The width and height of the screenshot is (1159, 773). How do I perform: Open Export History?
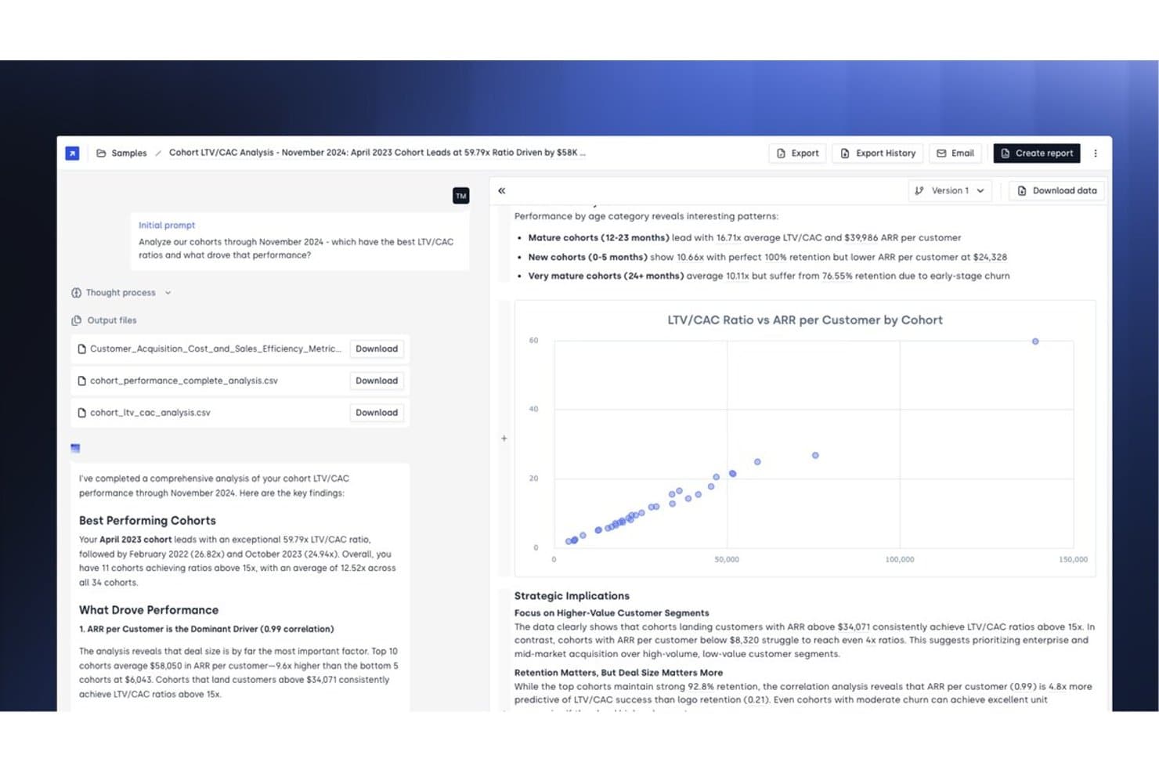(878, 154)
